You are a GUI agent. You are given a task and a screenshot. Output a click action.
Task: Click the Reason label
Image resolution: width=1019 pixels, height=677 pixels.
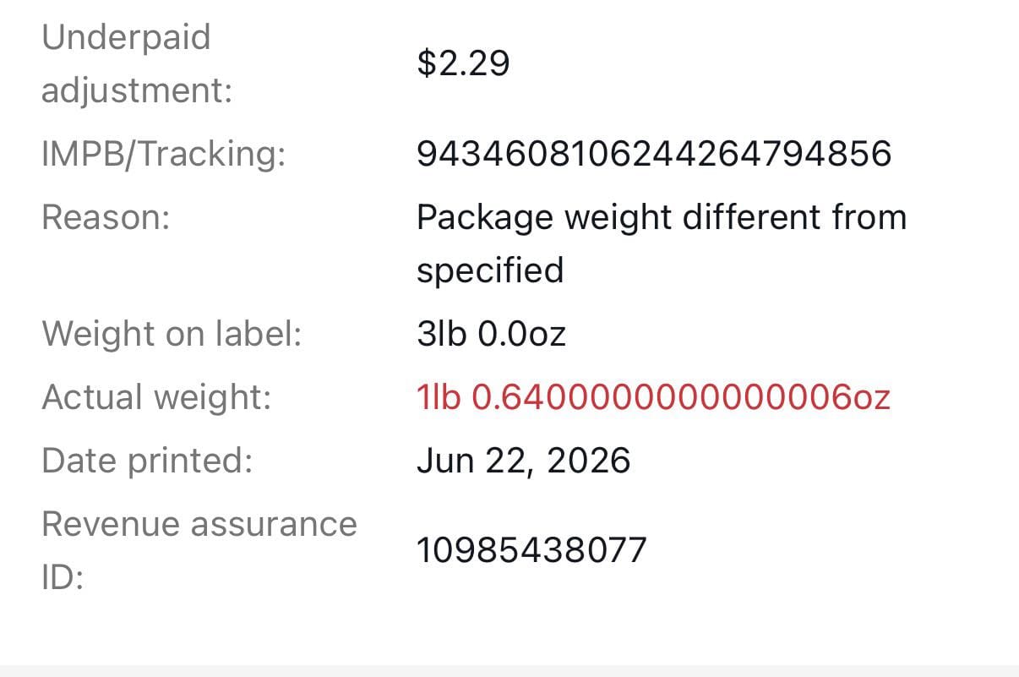point(106,217)
